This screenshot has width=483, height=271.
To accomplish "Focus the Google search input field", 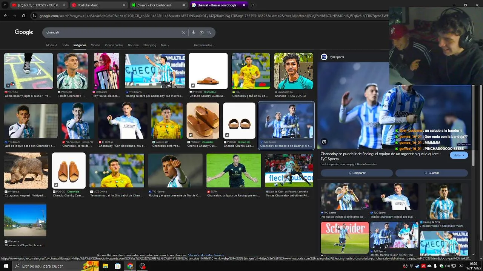I will click(113, 32).
